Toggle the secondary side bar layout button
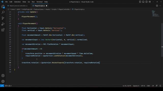 coord(146,2)
